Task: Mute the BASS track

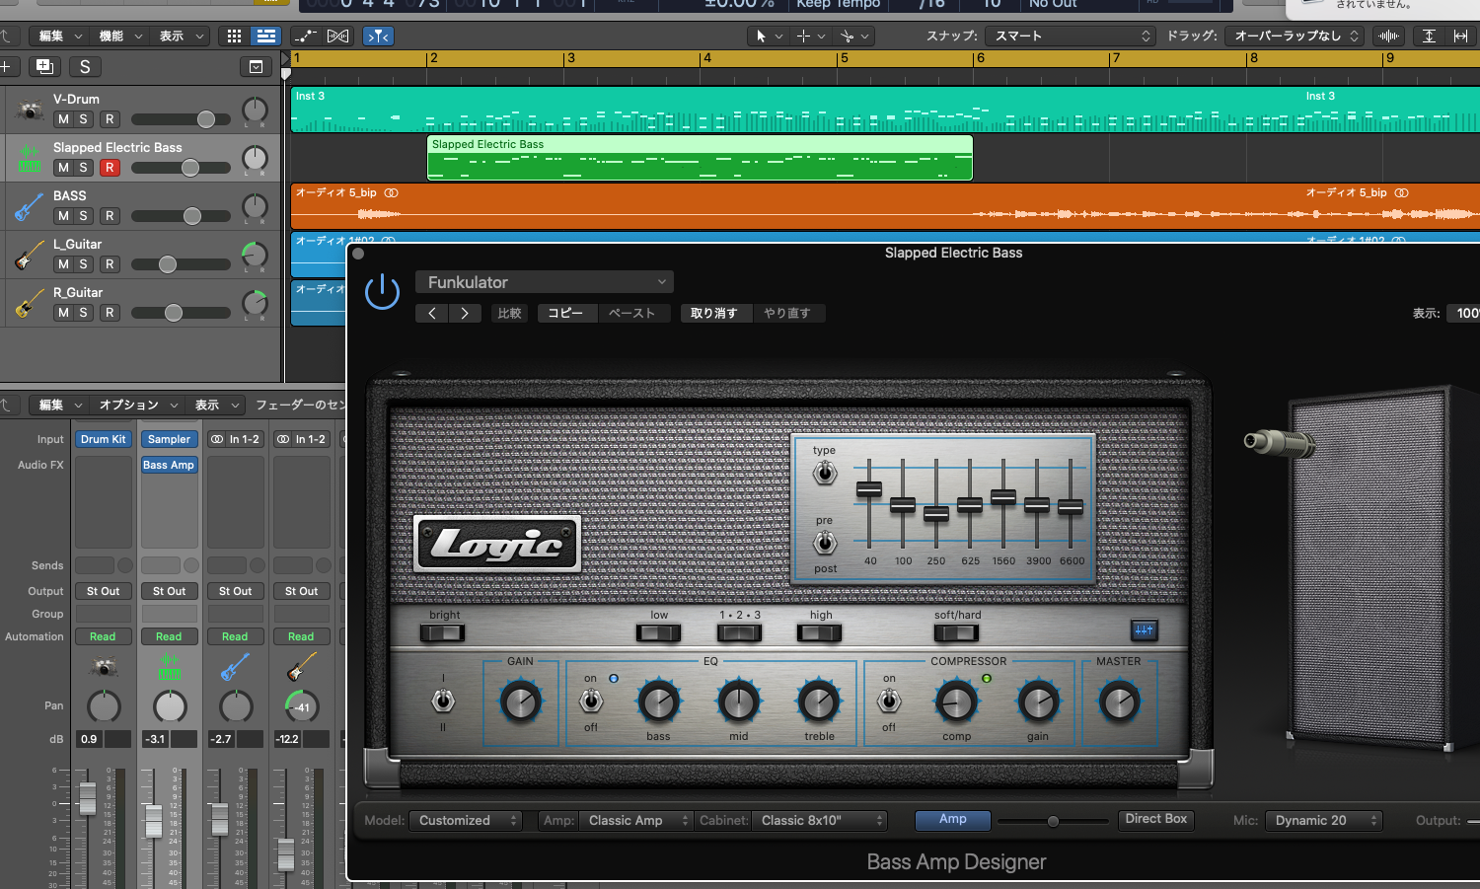Action: point(63,216)
